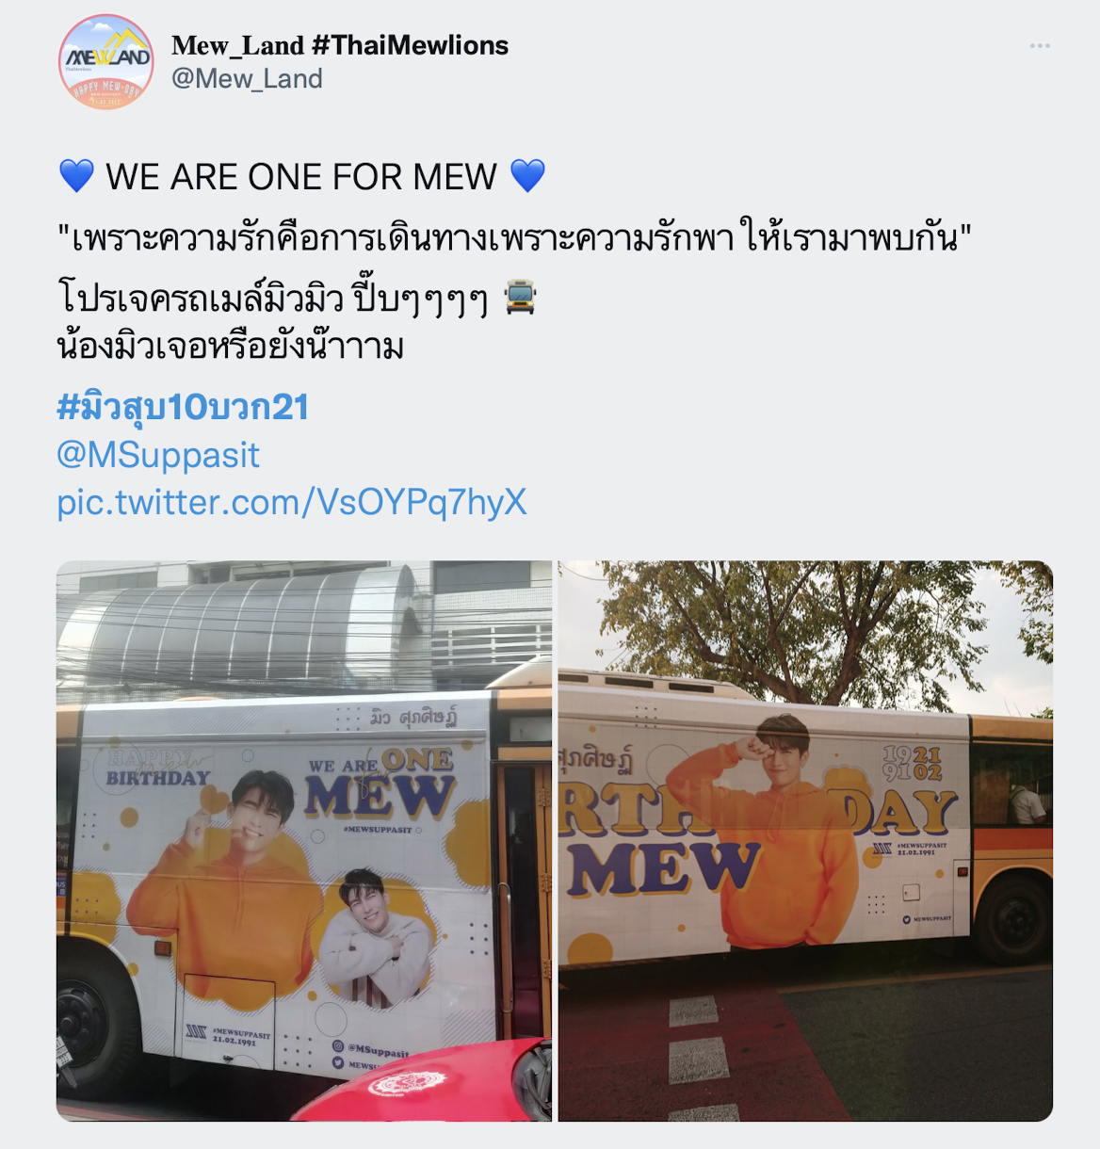View the right bus photo
This screenshot has width=1100, height=1149.
pos(805,841)
